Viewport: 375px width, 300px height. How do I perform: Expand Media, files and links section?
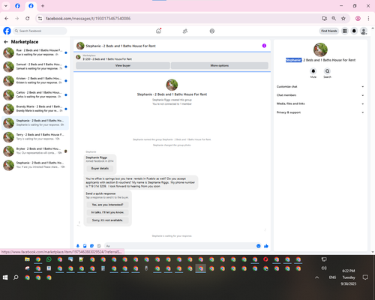tap(320, 103)
